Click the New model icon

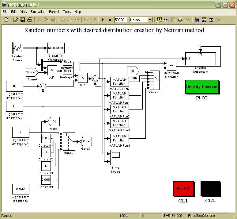point(6,20)
